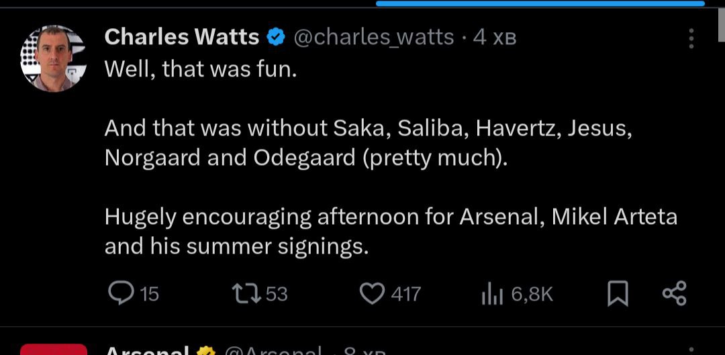This screenshot has height=355, width=725.
Task: Click the Charles Watts display name
Action: (182, 38)
